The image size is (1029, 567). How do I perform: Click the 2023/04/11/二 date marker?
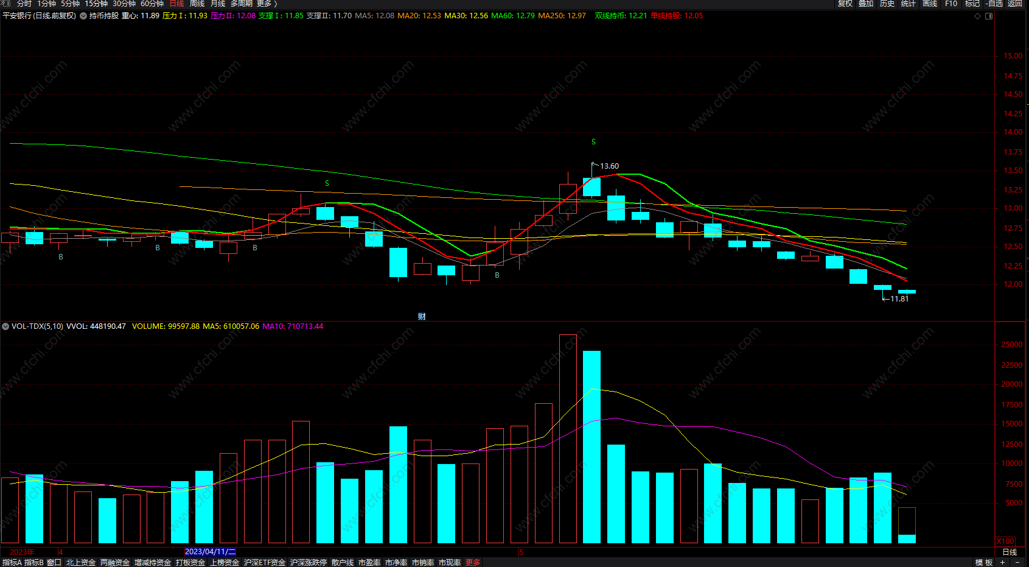[x=210, y=552]
